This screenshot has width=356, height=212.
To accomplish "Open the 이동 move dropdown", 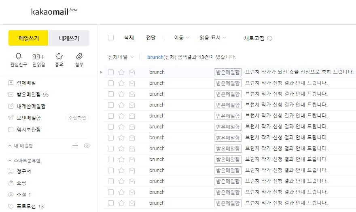I will pos(181,38).
